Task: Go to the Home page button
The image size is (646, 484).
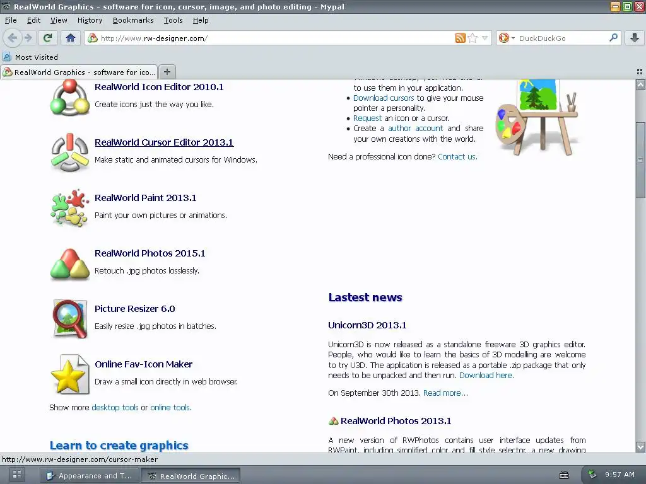Action: tap(71, 38)
